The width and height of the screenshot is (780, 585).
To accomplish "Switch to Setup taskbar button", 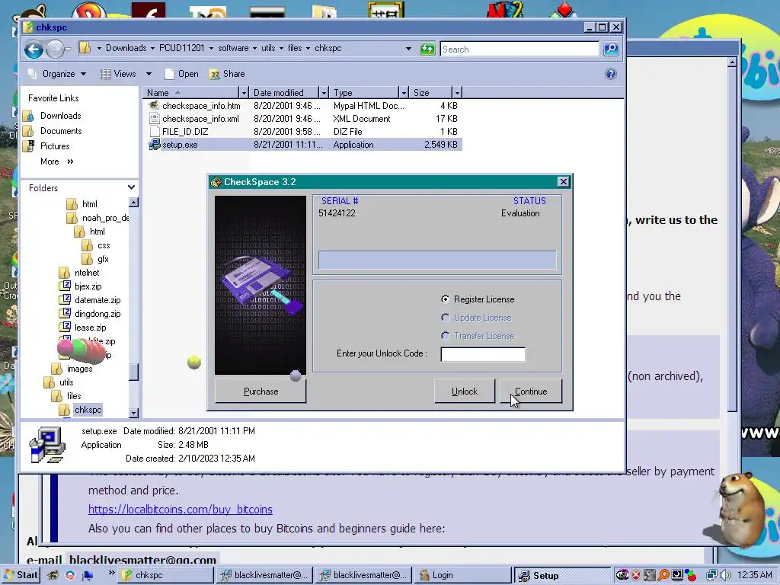I will click(x=563, y=576).
